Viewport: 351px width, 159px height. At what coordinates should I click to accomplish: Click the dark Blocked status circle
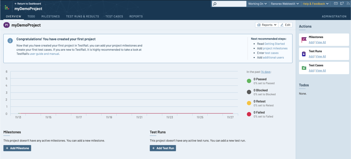click(x=249, y=92)
